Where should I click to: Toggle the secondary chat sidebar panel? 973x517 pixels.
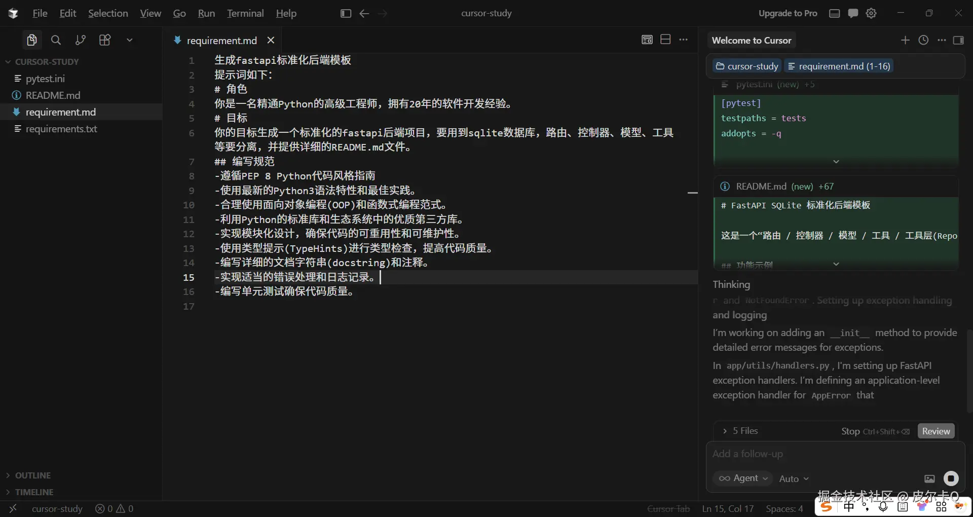coord(959,40)
